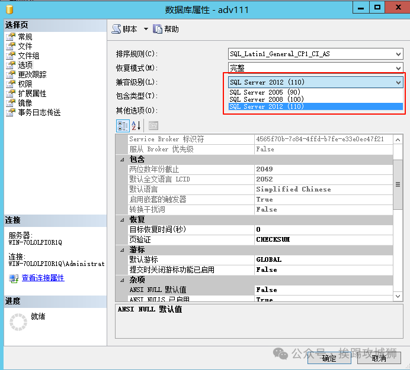Open the 文件组 page

[28, 56]
